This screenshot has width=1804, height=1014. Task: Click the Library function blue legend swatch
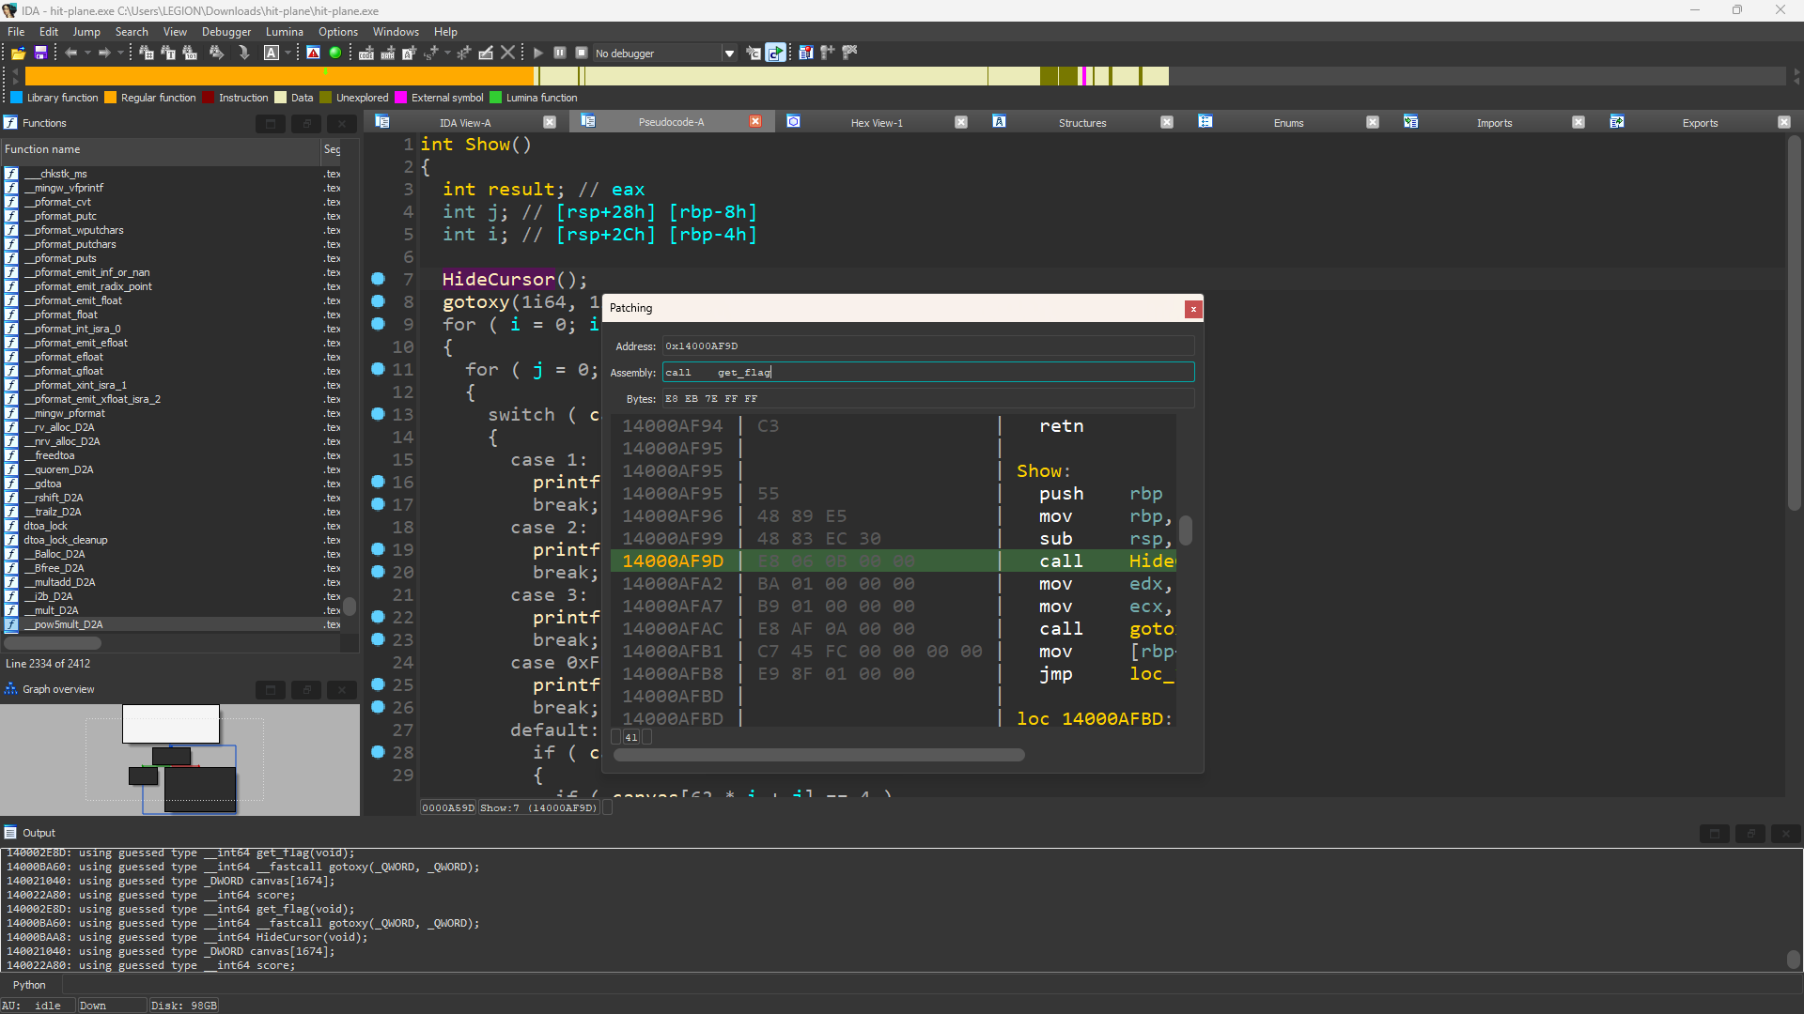point(16,98)
